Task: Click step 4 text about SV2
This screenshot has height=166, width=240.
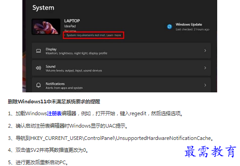Action: point(48,150)
